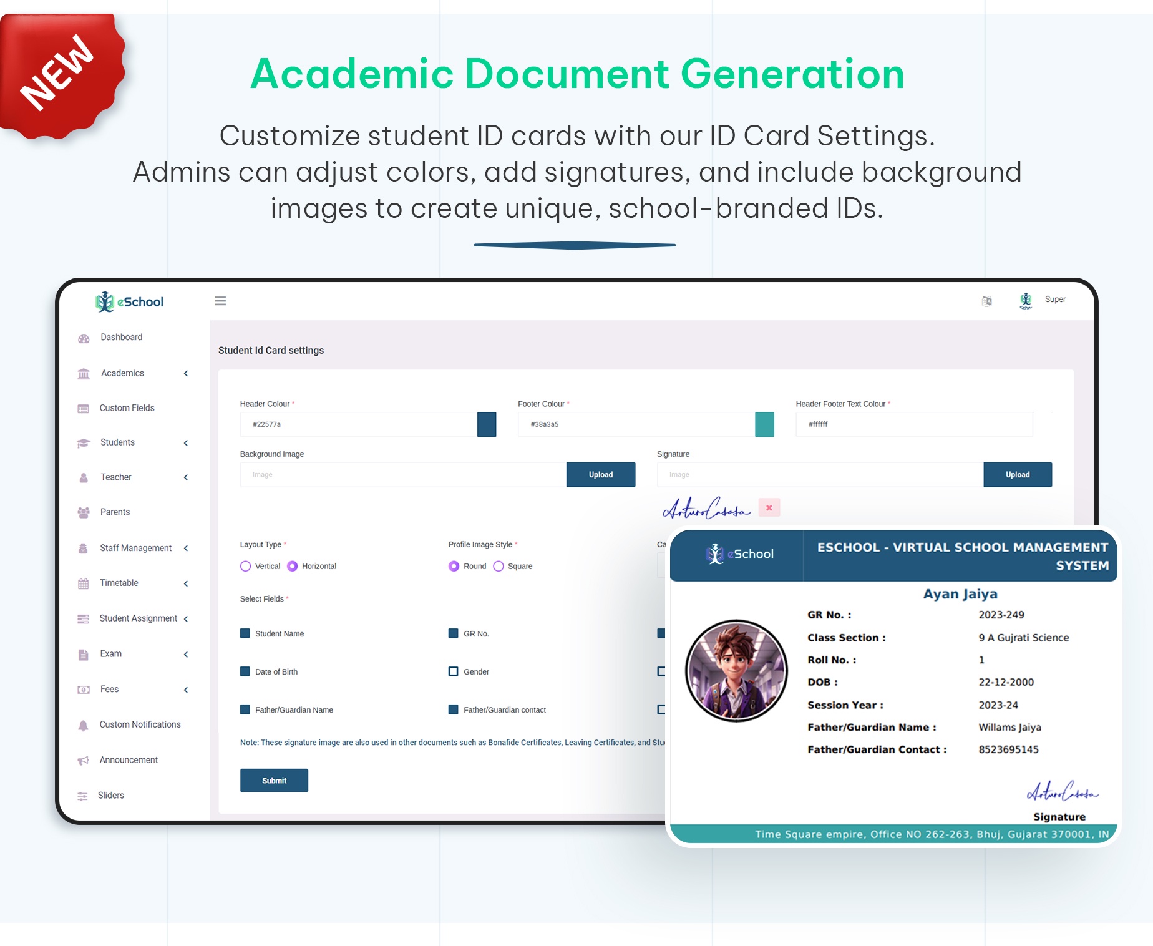This screenshot has height=946, width=1153.
Task: Expand the Fees section
Action: (x=109, y=689)
